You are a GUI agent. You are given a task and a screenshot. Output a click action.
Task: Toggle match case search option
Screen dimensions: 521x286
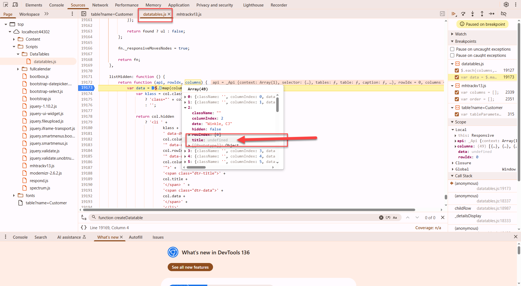(395, 218)
